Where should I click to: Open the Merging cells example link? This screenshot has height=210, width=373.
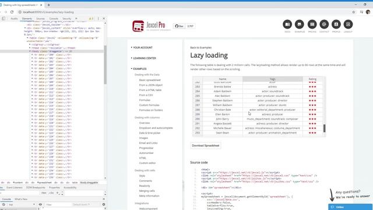pos(147,191)
